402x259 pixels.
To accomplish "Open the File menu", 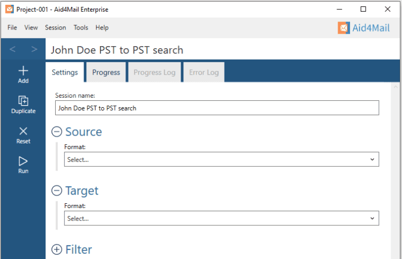I will point(12,28).
